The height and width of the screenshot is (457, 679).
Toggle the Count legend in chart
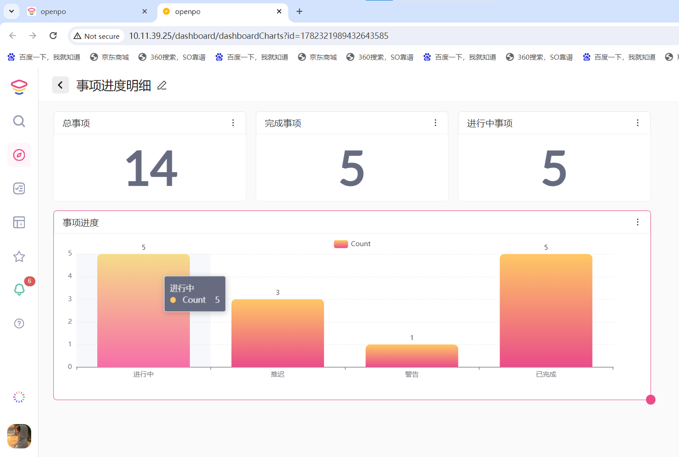tap(352, 244)
